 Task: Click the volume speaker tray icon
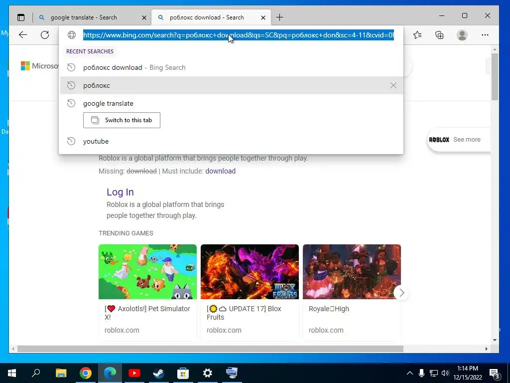pos(445,373)
